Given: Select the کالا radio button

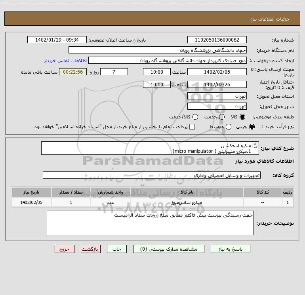Looking at the screenshot, I should click(242, 117).
